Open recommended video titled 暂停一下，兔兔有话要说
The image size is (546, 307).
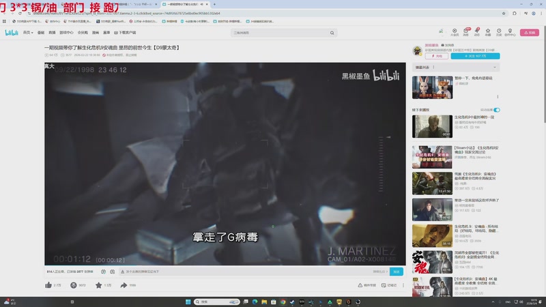pos(473,78)
